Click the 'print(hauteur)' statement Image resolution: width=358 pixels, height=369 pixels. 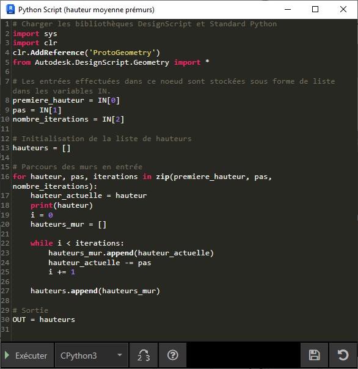click(x=62, y=205)
